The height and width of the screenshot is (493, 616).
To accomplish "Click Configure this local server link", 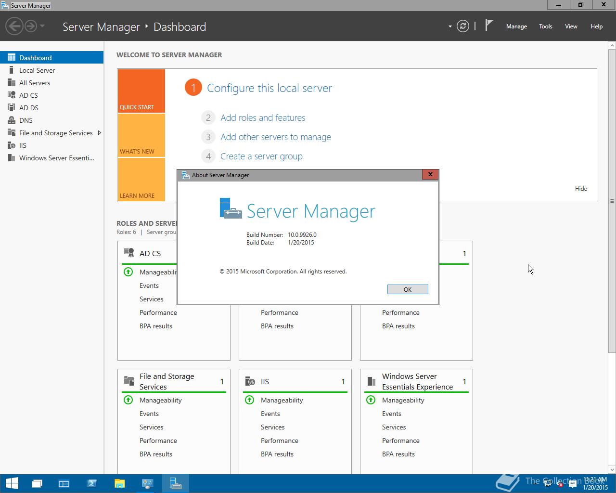I will pos(269,88).
